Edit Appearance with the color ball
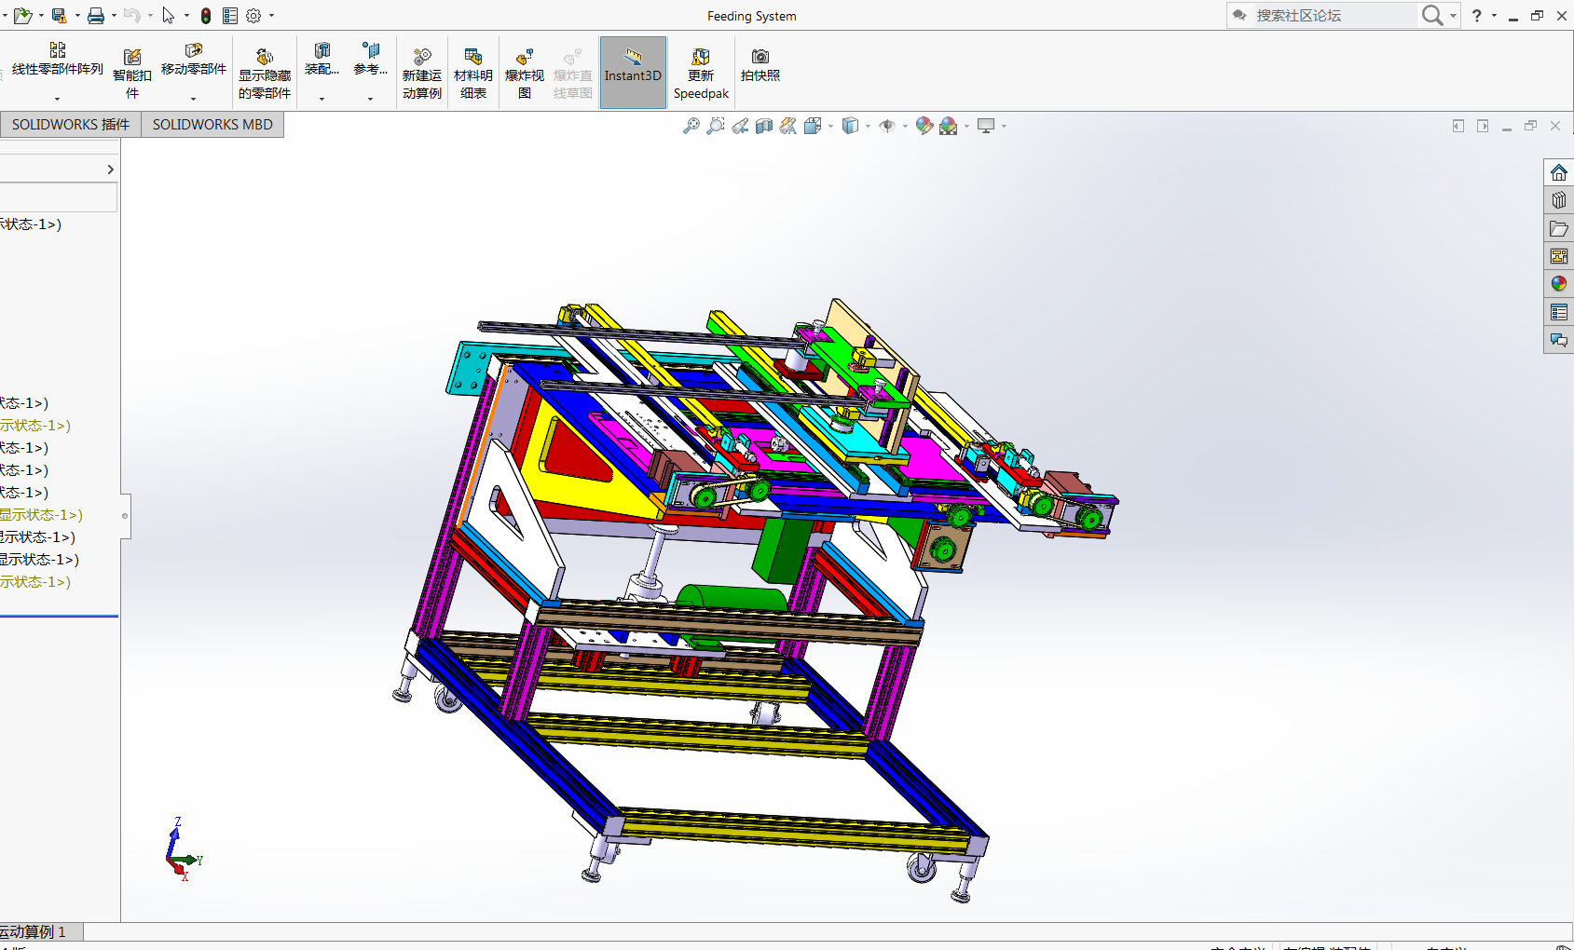 924,126
